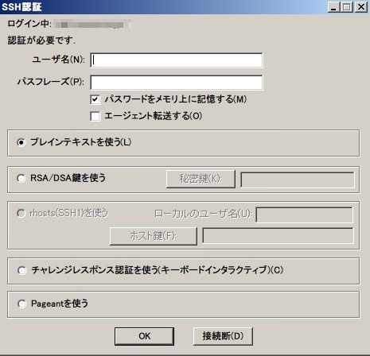370x356 pixels.
Task: Click the ローカルのユーザ名(U) text field
Action: [305, 215]
